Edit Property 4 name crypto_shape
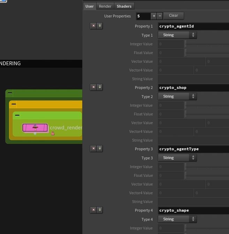Image resolution: width=229 pixels, height=234 pixels. (x=193, y=210)
